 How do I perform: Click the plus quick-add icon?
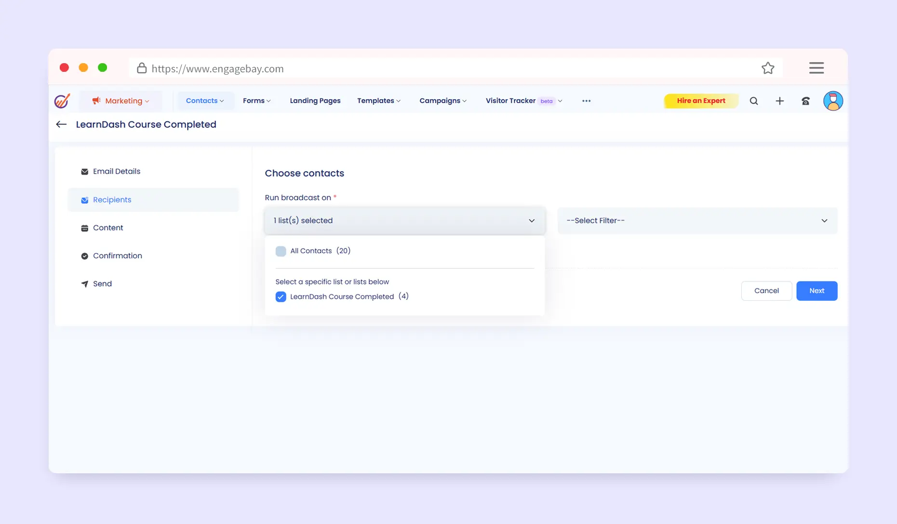click(x=779, y=101)
